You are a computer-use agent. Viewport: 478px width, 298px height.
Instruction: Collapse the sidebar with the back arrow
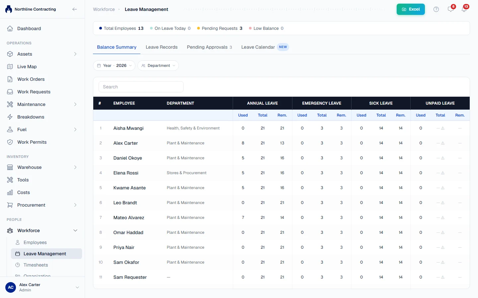pos(75,9)
